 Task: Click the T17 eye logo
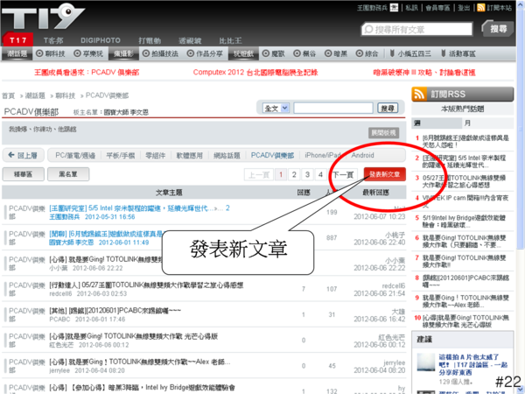coord(43,17)
